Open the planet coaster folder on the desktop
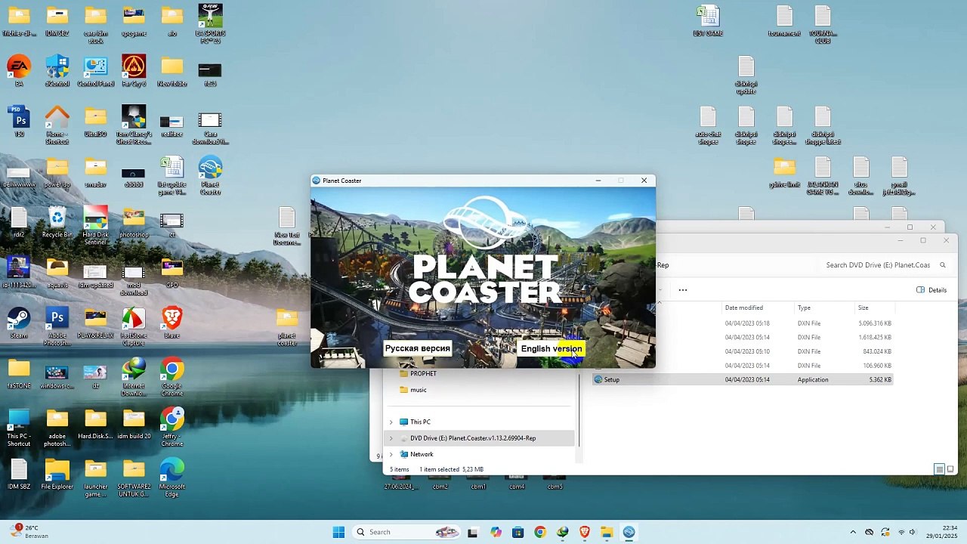The image size is (967, 544). click(x=287, y=326)
